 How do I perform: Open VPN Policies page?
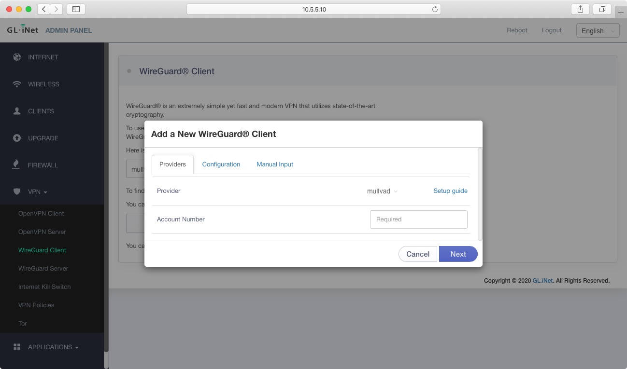(x=36, y=305)
